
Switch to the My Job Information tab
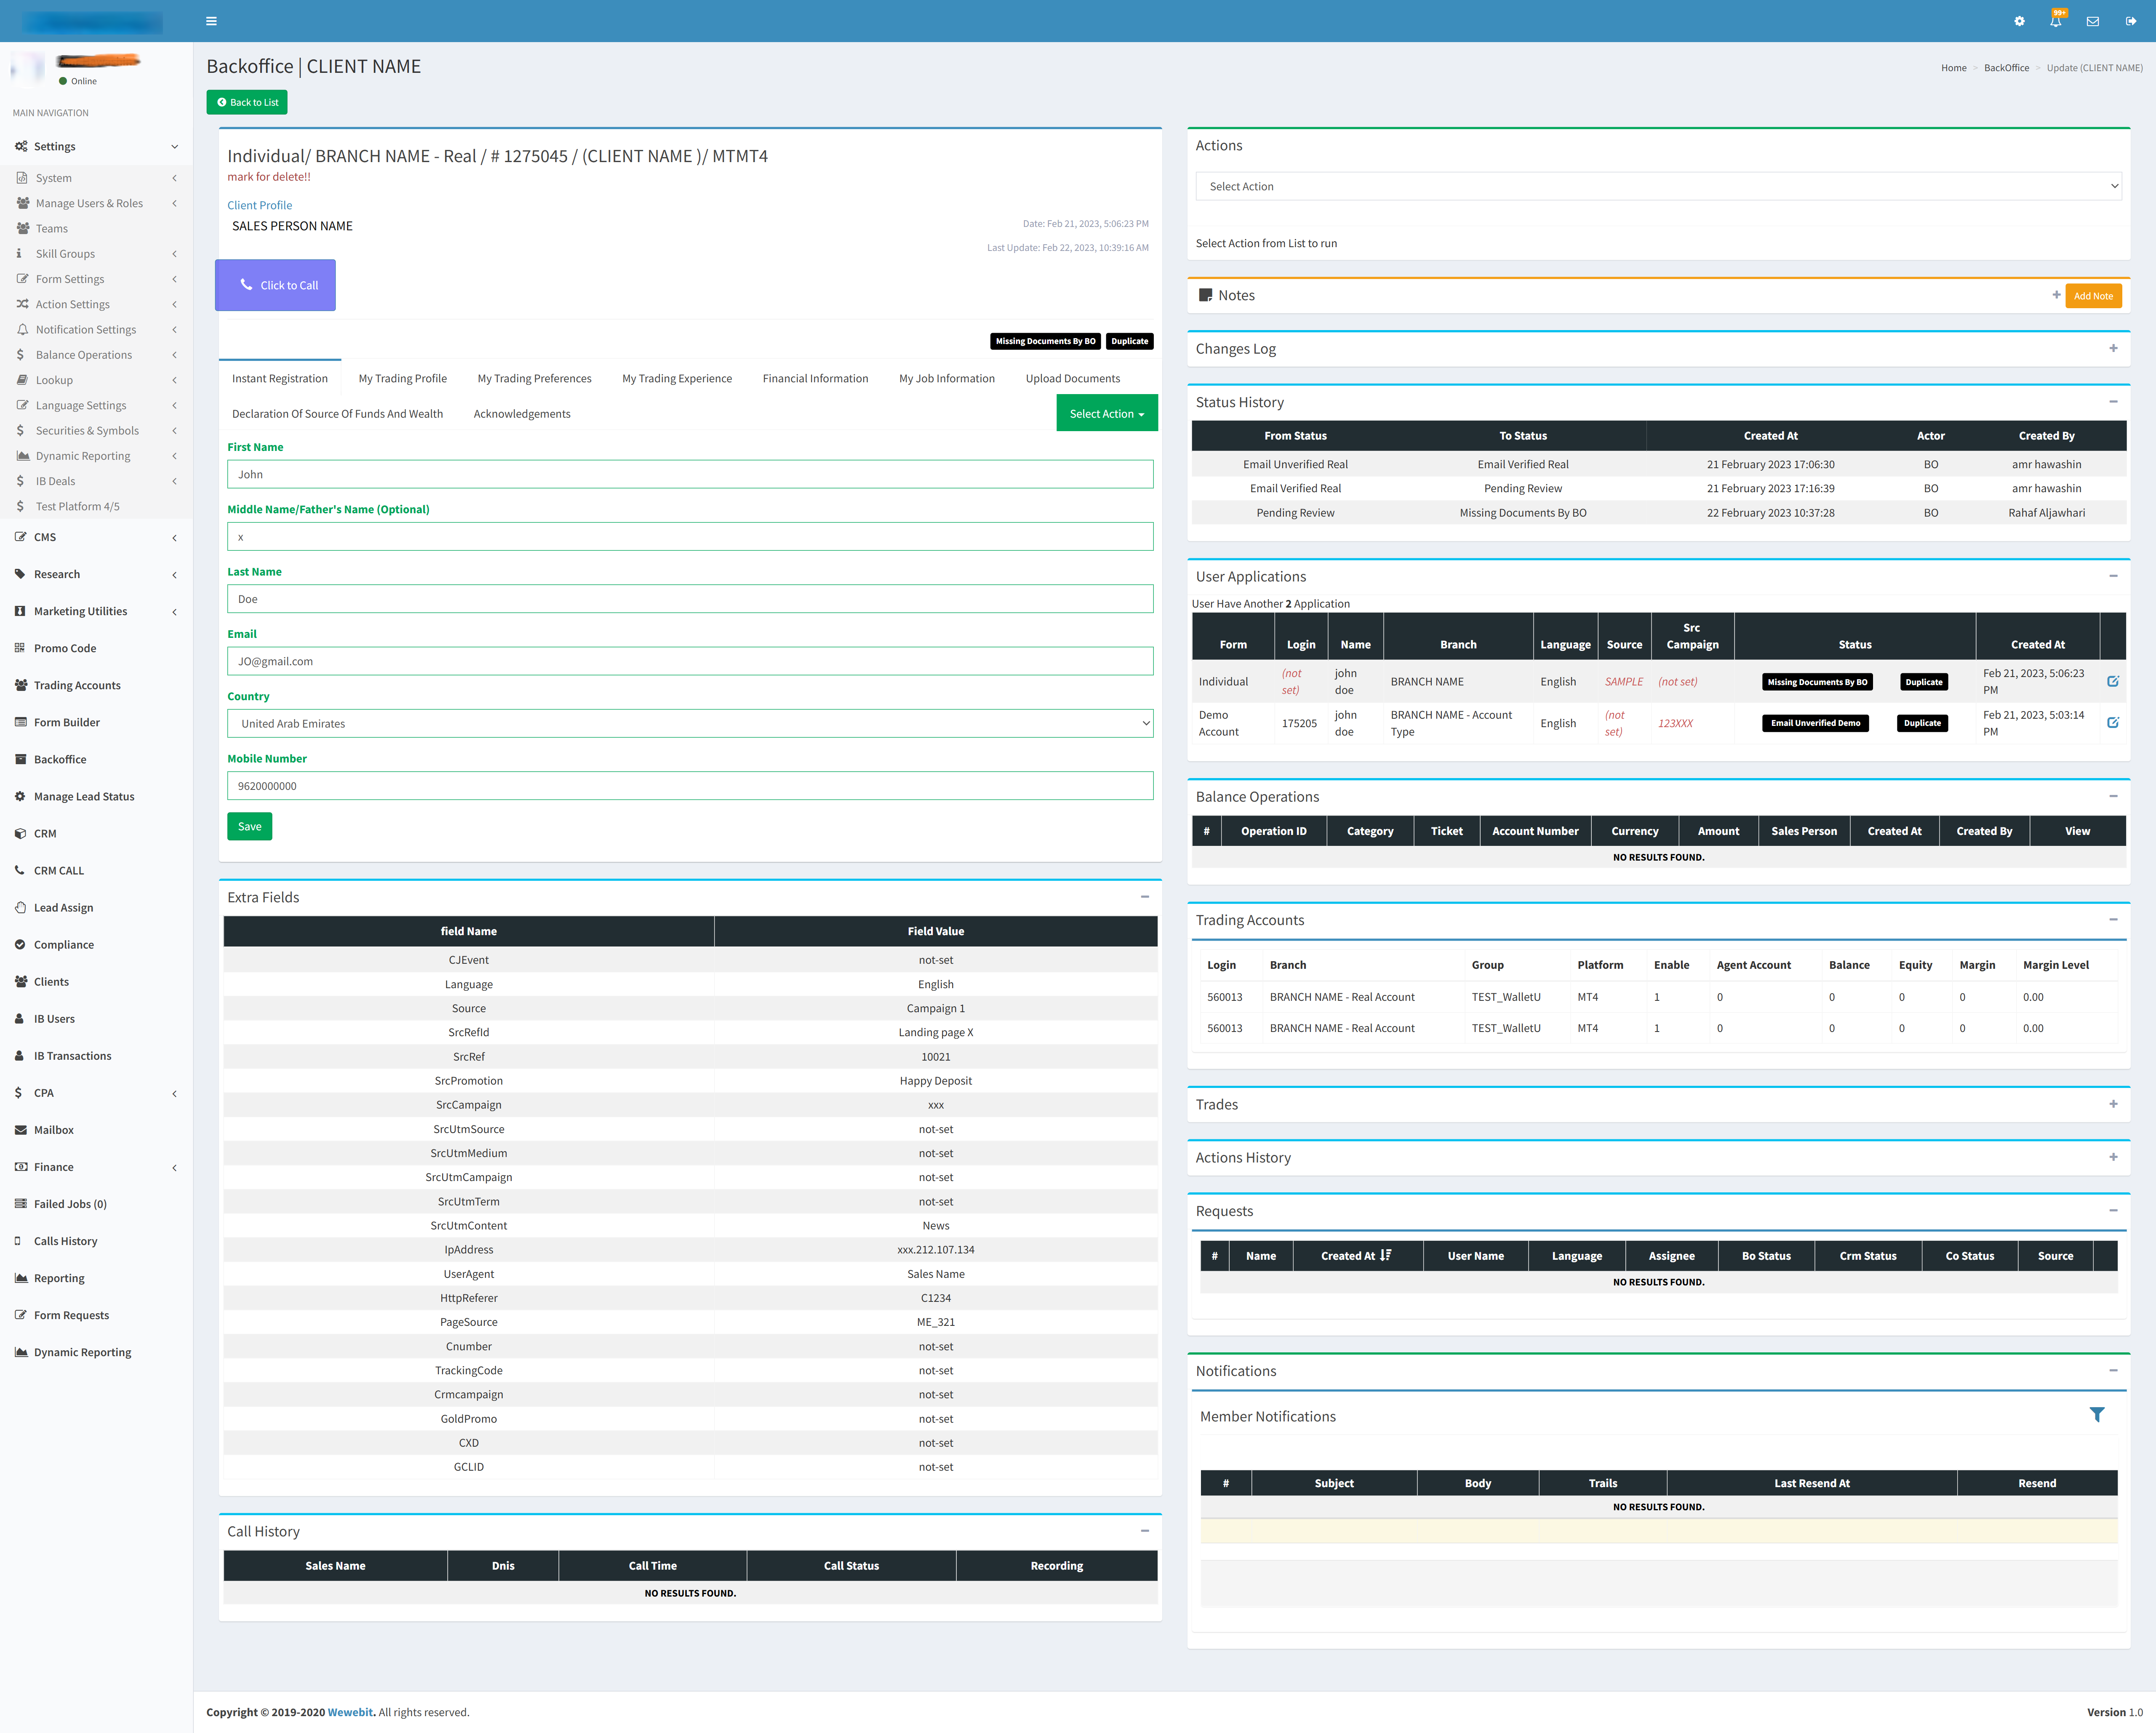pyautogui.click(x=946, y=378)
